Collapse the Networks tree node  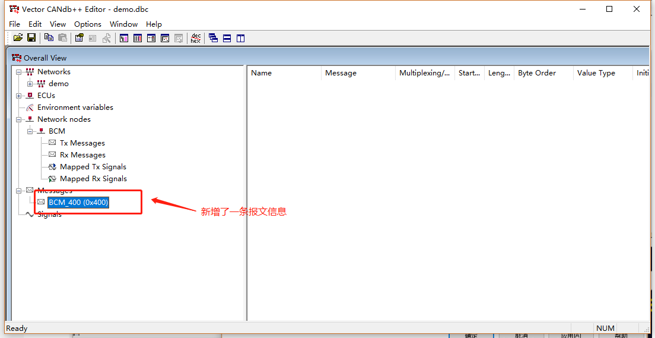click(x=18, y=72)
